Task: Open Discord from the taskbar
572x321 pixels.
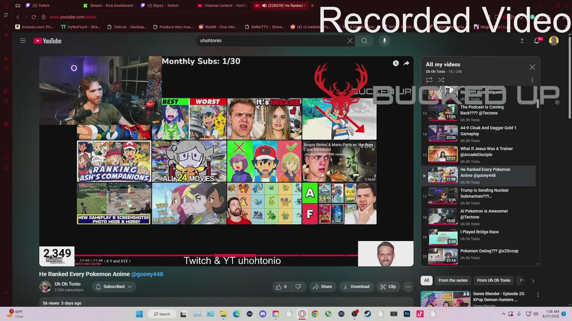Action: pyautogui.click(x=263, y=314)
